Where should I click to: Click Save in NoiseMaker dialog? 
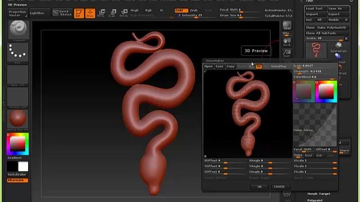[219, 66]
